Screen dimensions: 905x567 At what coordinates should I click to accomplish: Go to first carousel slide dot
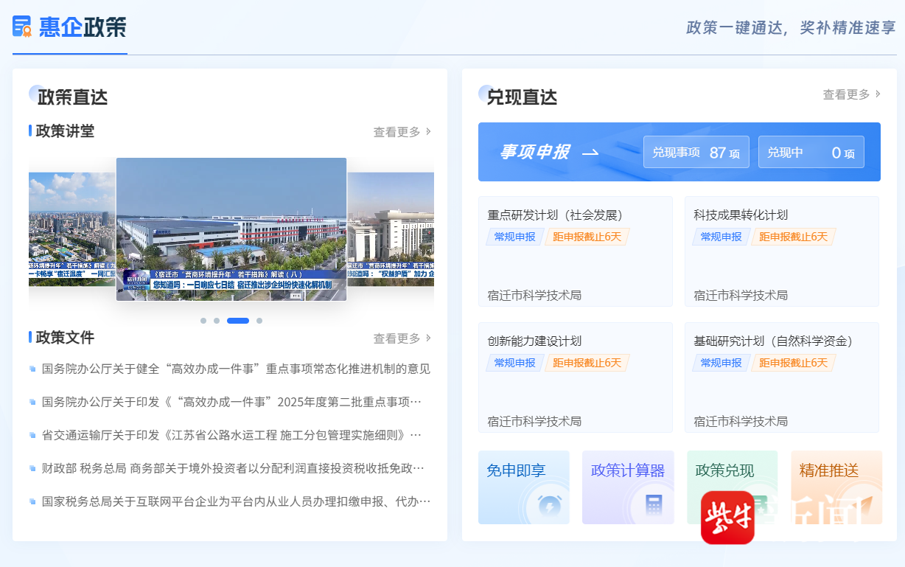203,321
